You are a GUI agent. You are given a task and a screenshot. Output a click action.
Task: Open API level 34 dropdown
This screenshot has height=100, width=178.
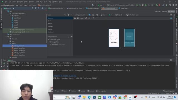coord(111,15)
